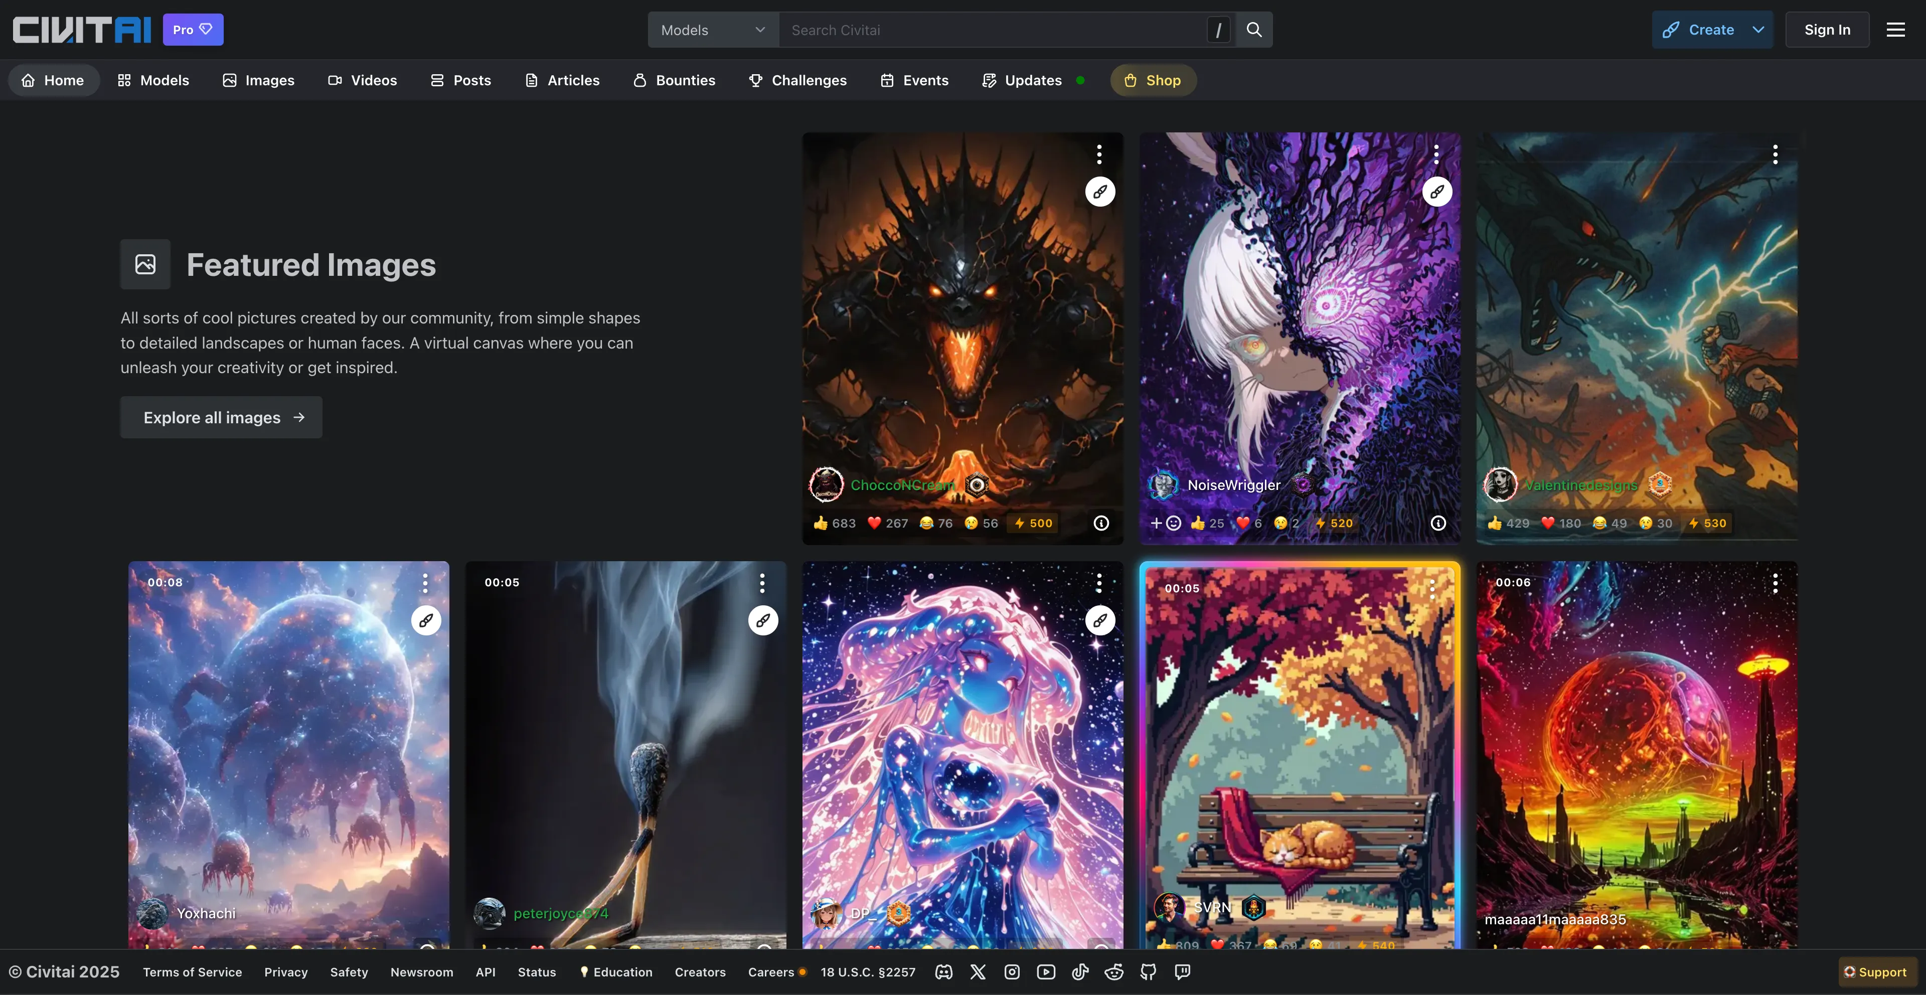Image resolution: width=1926 pixels, height=995 pixels.
Task: Click the GitHub icon in footer
Action: [1149, 972]
